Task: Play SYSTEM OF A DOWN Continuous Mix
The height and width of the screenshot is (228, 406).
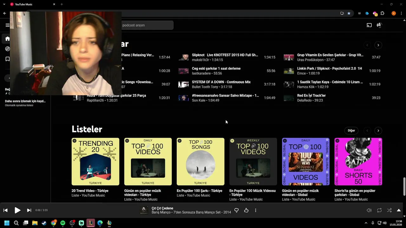Action: pos(227,84)
